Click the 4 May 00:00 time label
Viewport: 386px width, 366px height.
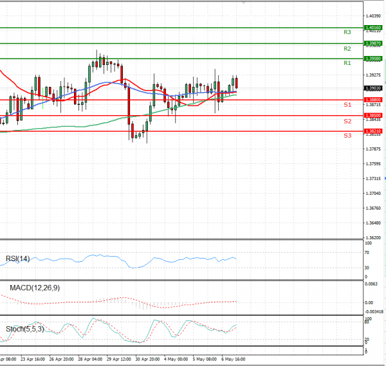pyautogui.click(x=176, y=360)
